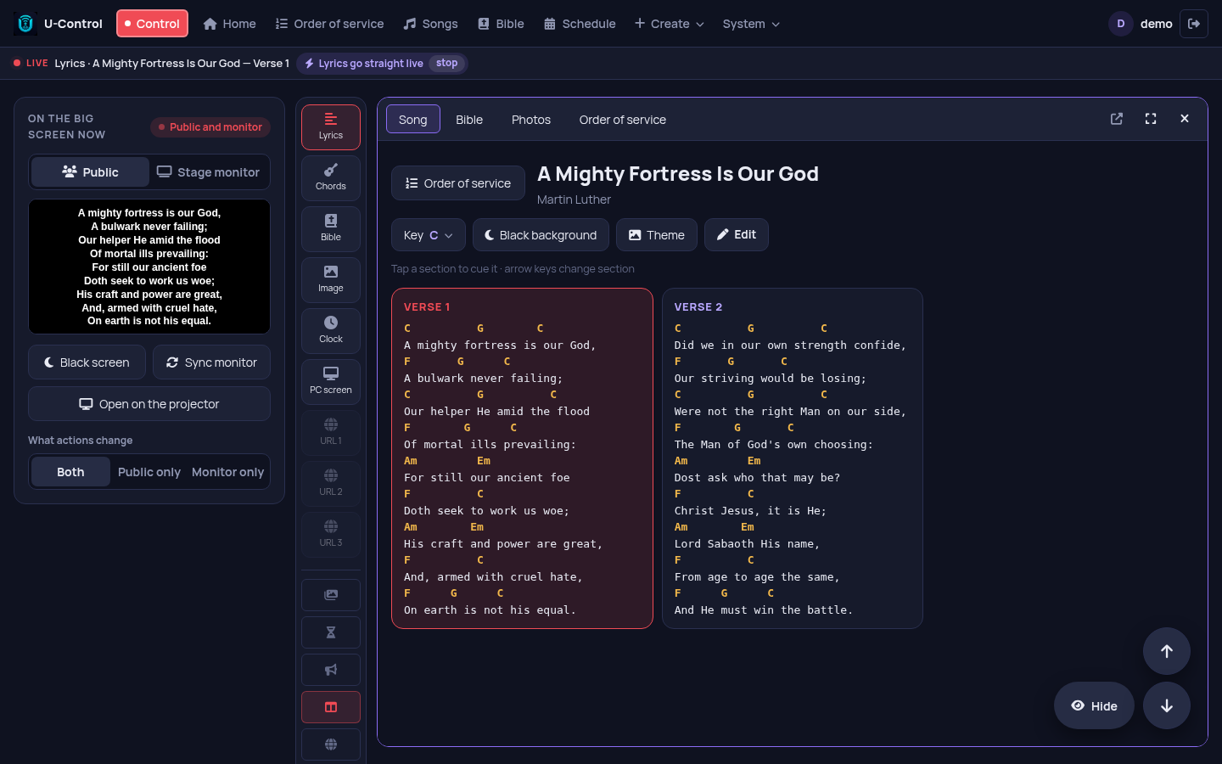Open the Key C dropdown
The height and width of the screenshot is (764, 1222).
pyautogui.click(x=429, y=235)
